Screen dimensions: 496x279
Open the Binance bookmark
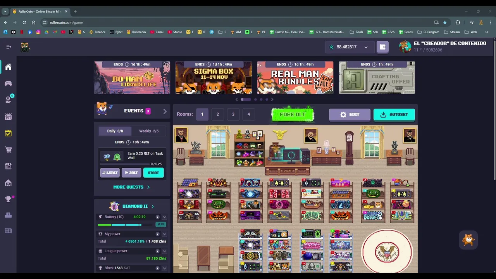click(97, 32)
